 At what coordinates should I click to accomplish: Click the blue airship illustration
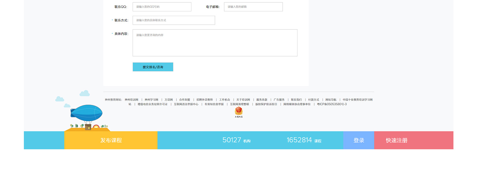86,113
